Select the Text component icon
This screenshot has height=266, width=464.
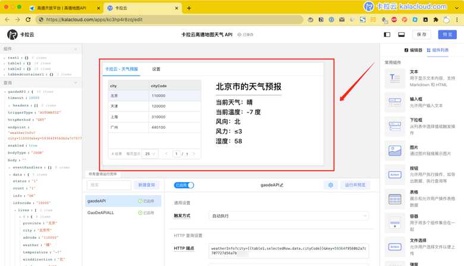pyautogui.click(x=395, y=78)
